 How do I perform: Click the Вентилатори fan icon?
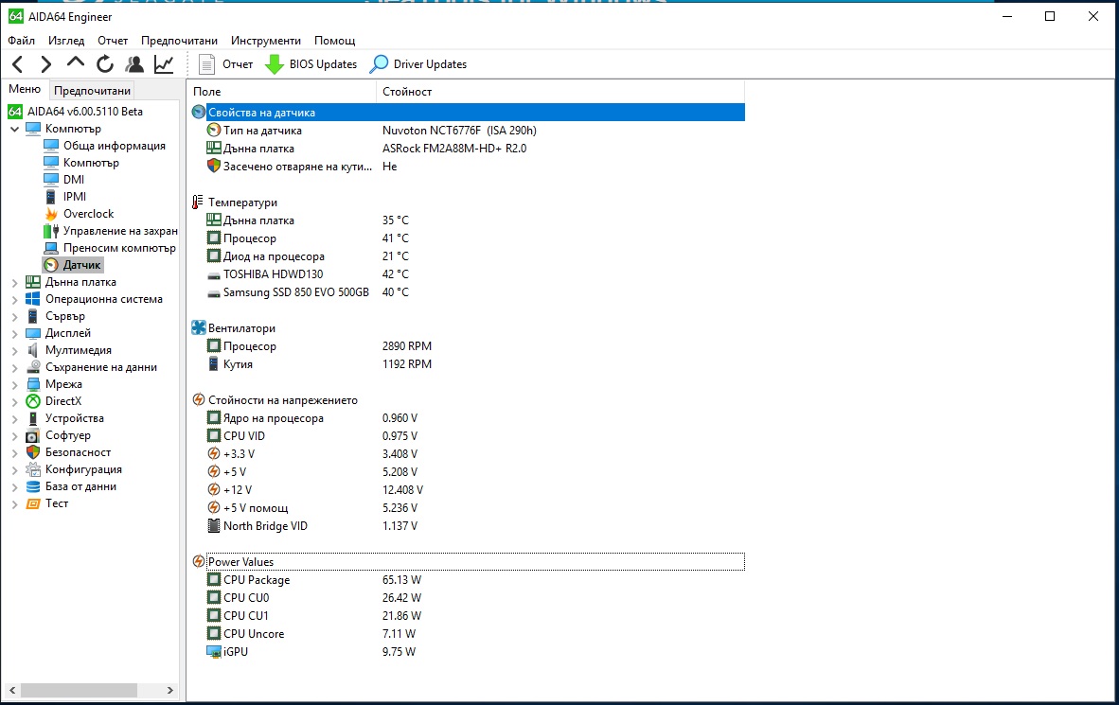click(199, 328)
